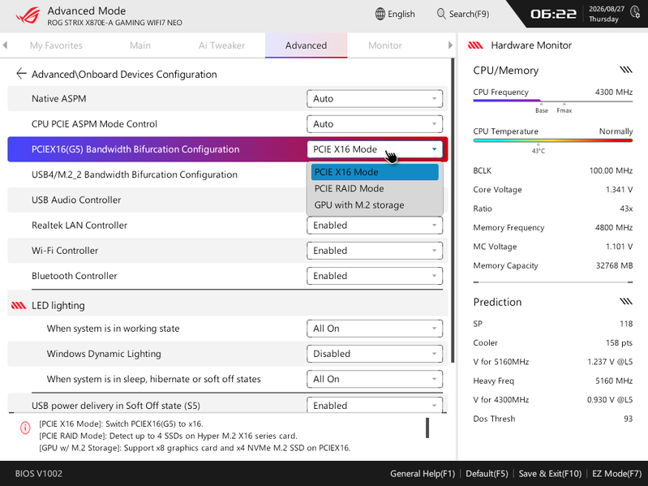
Task: Click the LED lighting red stripes icon
Action: tap(19, 305)
